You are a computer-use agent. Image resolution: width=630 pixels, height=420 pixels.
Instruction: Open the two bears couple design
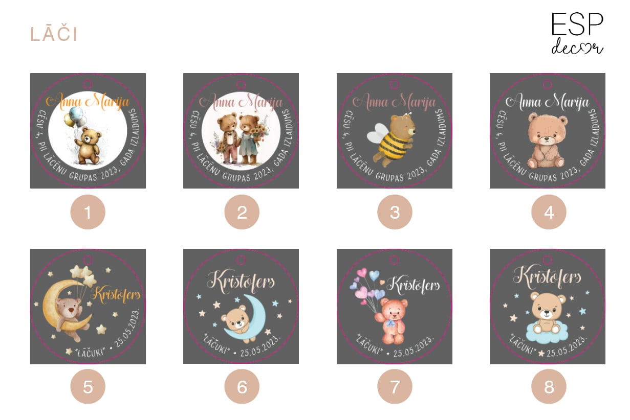point(241,131)
